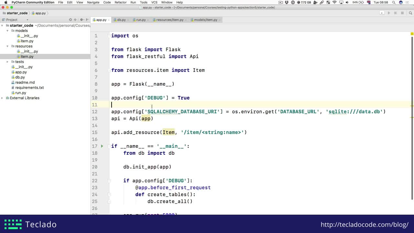The image size is (414, 233).
Task: Open the Run menu
Action: pos(133,2)
